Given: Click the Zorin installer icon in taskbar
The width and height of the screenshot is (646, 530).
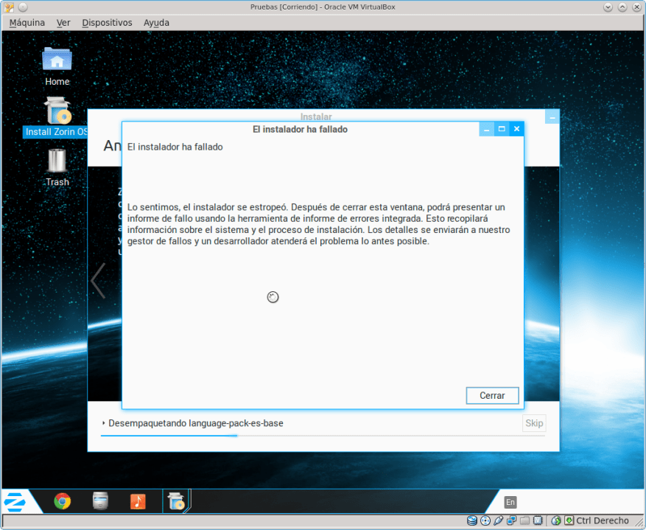Looking at the screenshot, I should [177, 501].
